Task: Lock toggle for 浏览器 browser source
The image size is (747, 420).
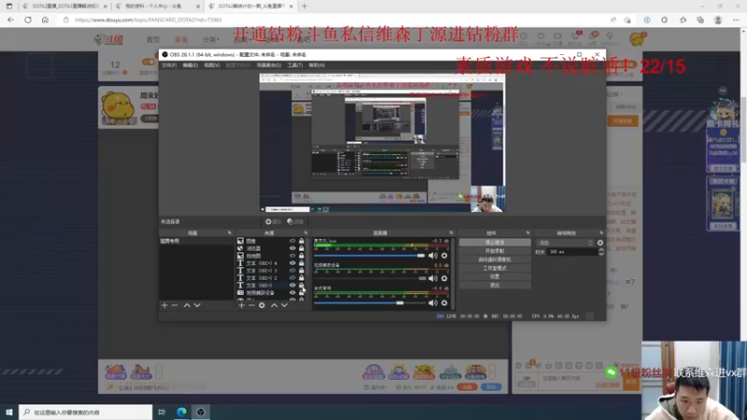Action: pos(302,248)
